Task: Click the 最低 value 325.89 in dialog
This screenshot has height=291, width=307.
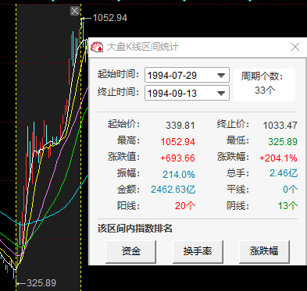Action: (x=283, y=142)
